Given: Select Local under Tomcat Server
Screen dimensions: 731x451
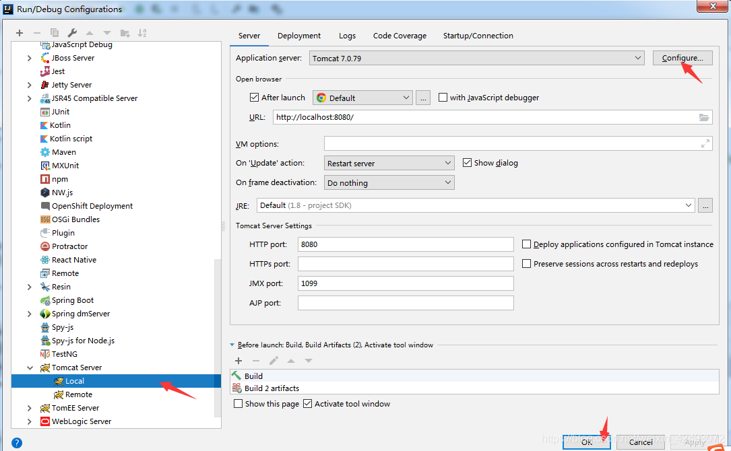Looking at the screenshot, I should 116,381.
